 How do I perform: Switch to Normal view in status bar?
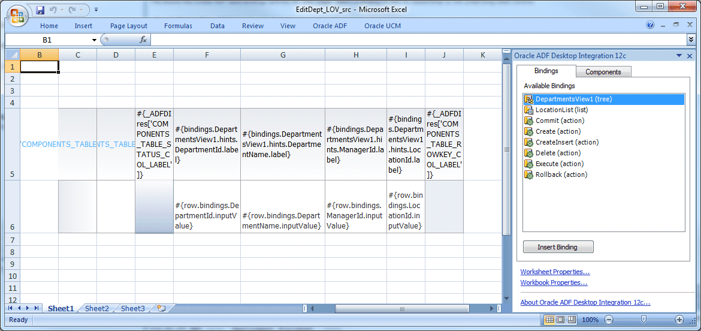549,320
